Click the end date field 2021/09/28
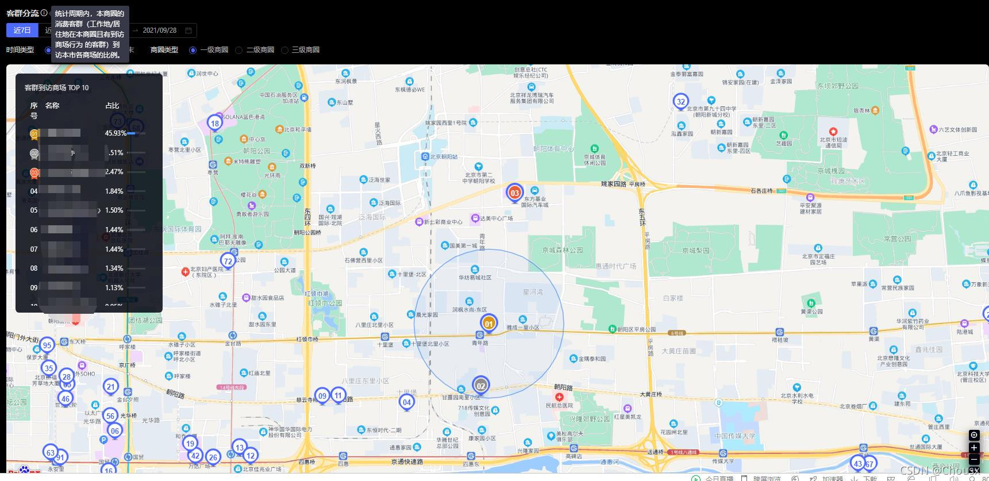Image resolution: width=989 pixels, height=481 pixels. (x=160, y=30)
